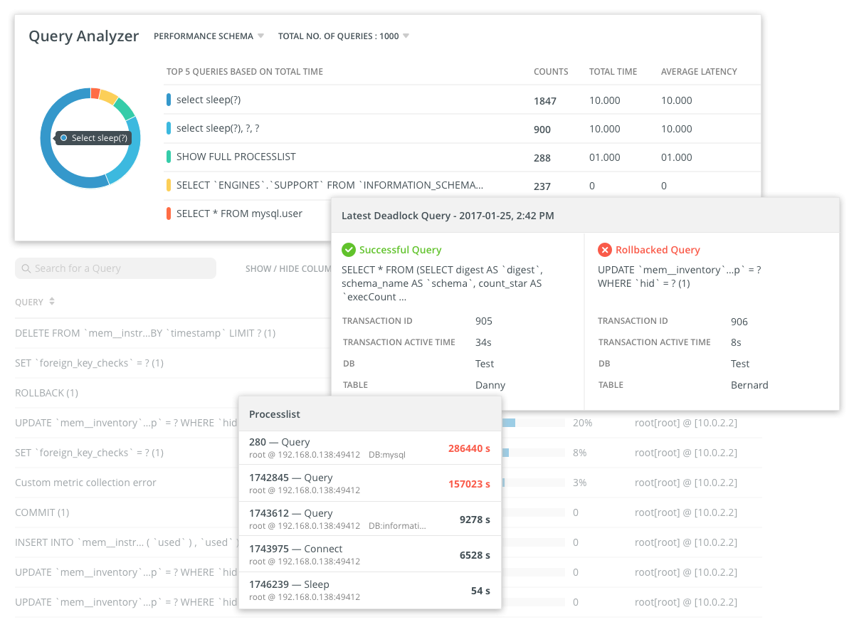Click the red Rollbacked Query cross icon
The image size is (854, 632).
pos(605,250)
